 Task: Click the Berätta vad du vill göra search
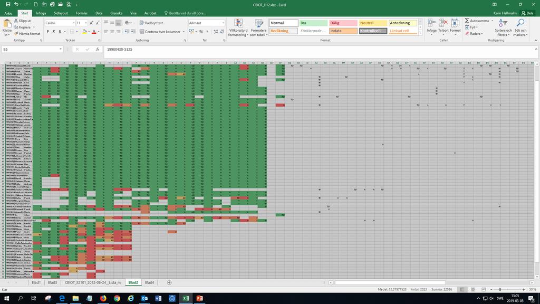pyautogui.click(x=185, y=13)
